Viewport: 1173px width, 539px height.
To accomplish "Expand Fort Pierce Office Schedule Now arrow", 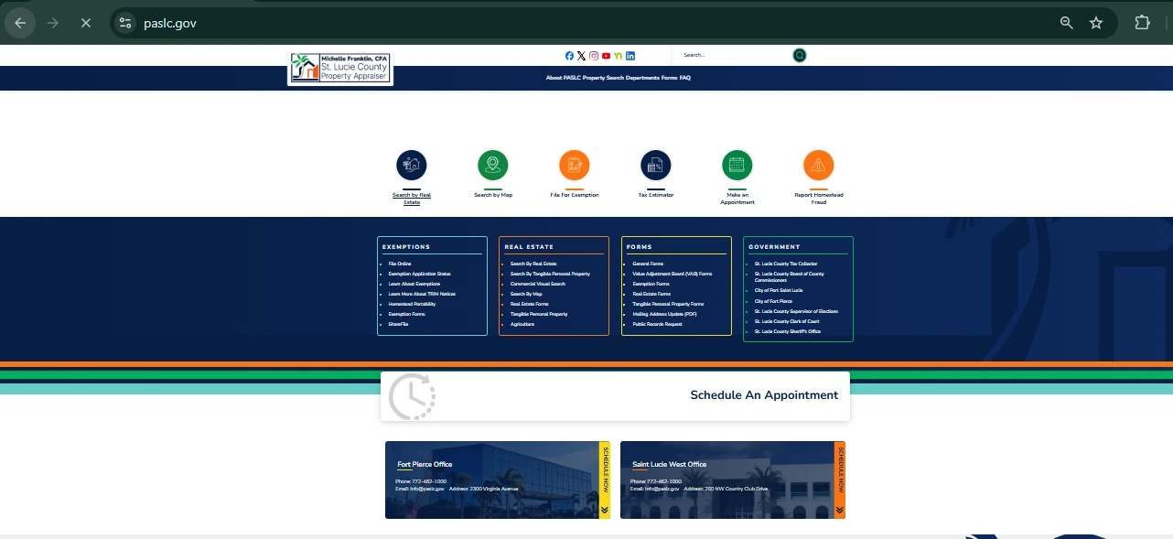I will [604, 510].
